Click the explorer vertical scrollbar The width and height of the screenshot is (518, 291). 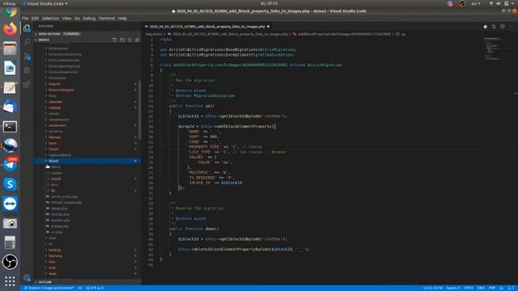140,110
